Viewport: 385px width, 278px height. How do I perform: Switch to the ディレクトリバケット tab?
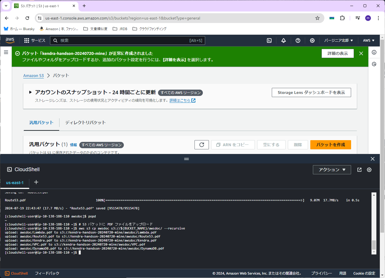pyautogui.click(x=85, y=123)
